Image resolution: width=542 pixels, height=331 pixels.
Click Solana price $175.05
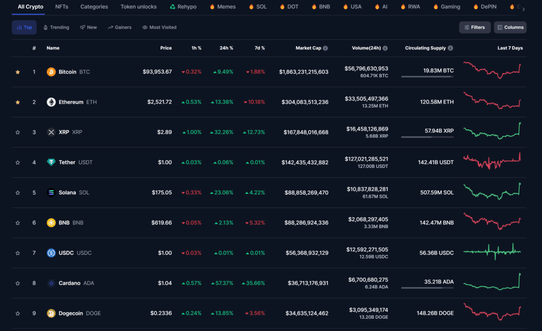tap(162, 192)
